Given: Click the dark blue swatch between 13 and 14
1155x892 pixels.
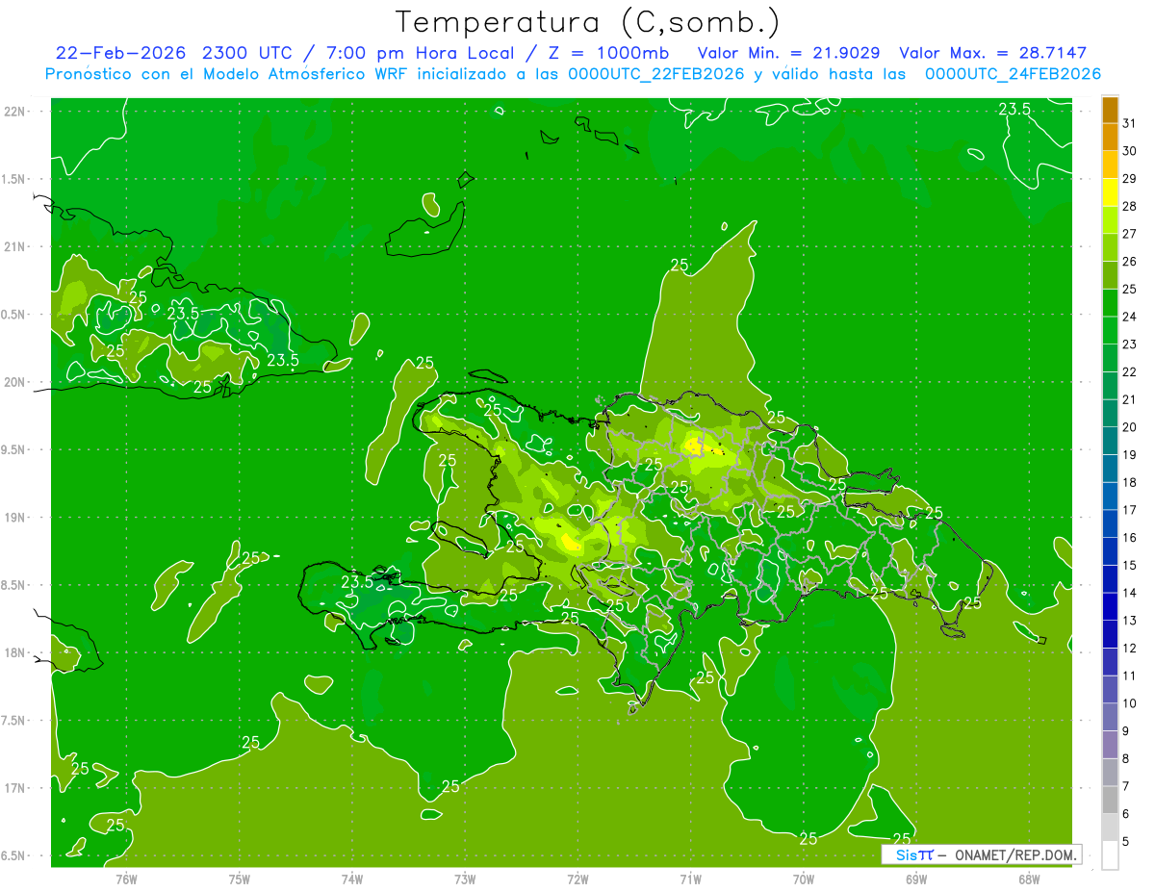Looking at the screenshot, I should 1110,606.
